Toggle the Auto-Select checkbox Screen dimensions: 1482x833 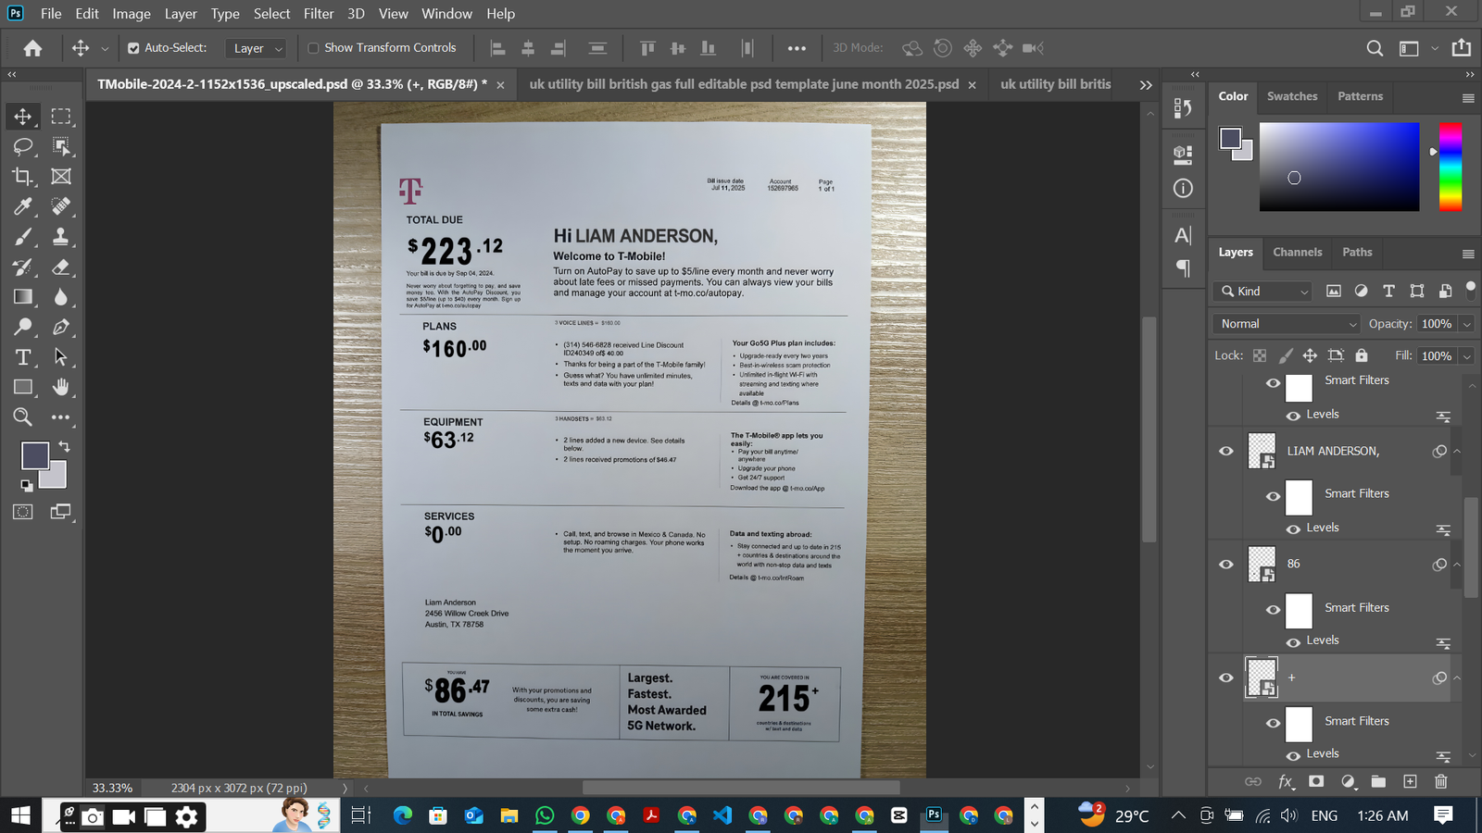133,48
